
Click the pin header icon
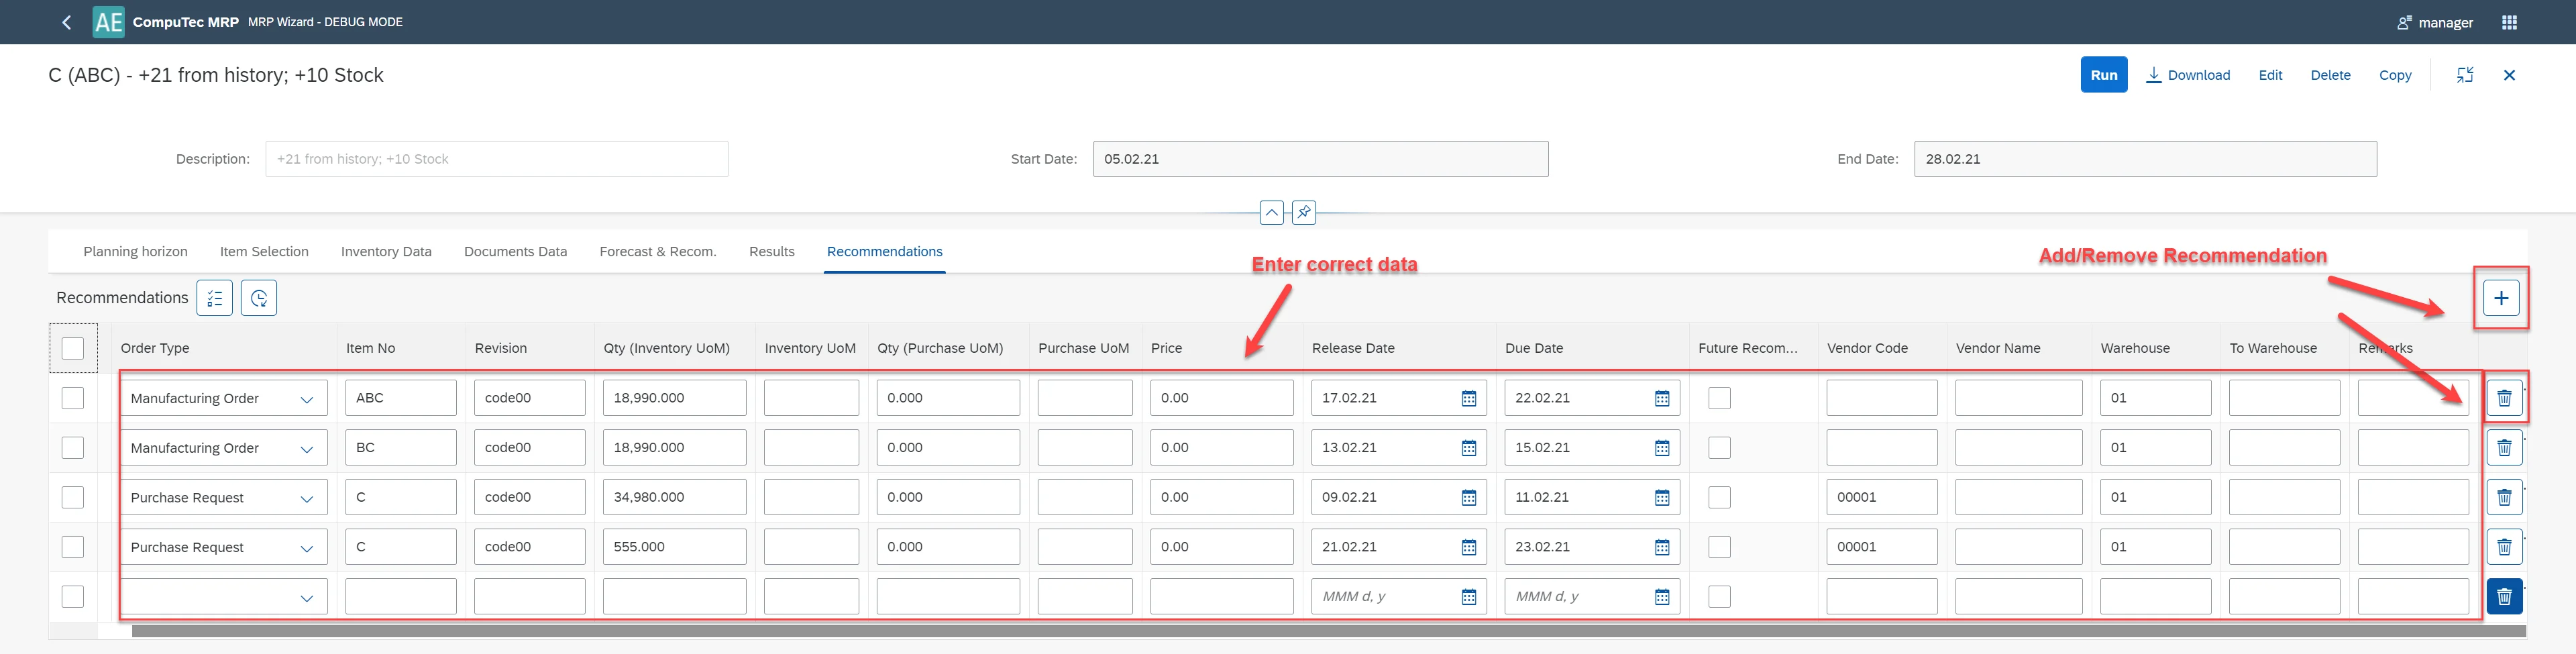(x=1303, y=212)
